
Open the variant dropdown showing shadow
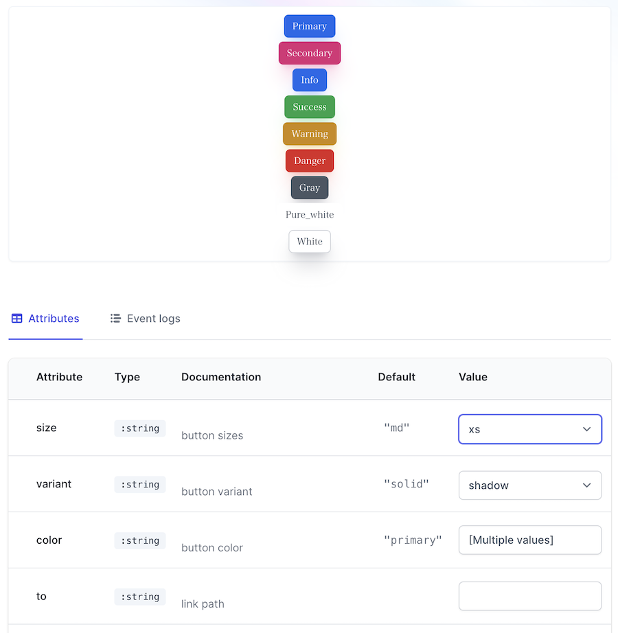click(530, 485)
